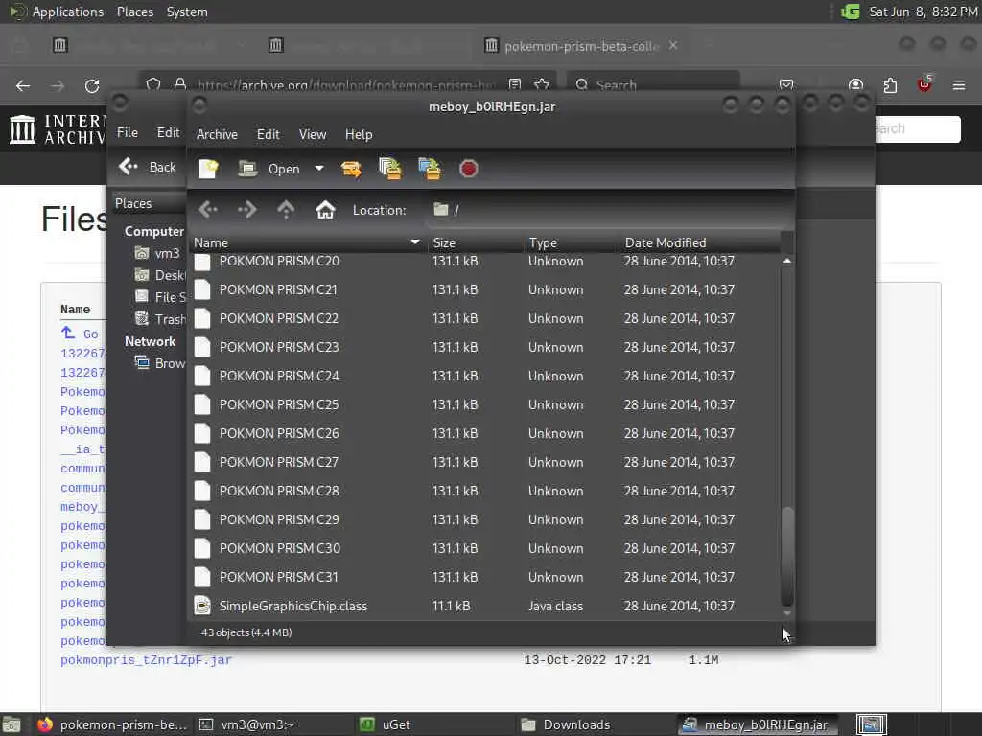This screenshot has width=982, height=736.
Task: Go forward using the archive location arrow
Action: click(x=246, y=210)
